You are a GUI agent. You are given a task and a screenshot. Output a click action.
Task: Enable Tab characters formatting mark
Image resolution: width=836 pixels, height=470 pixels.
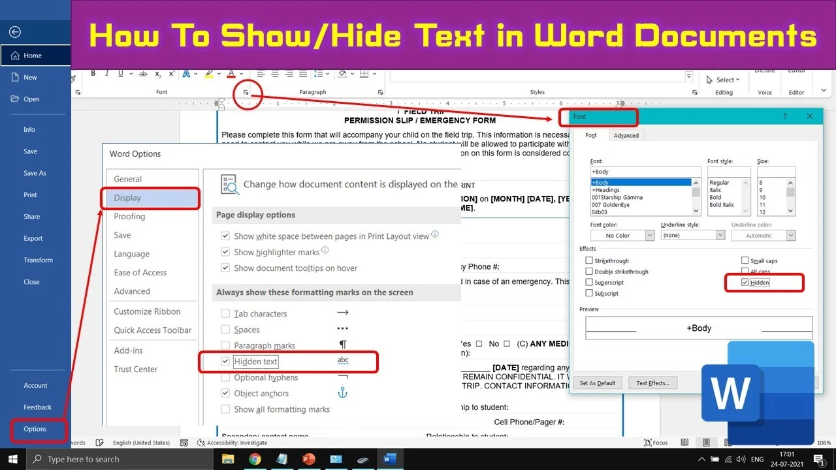225,313
